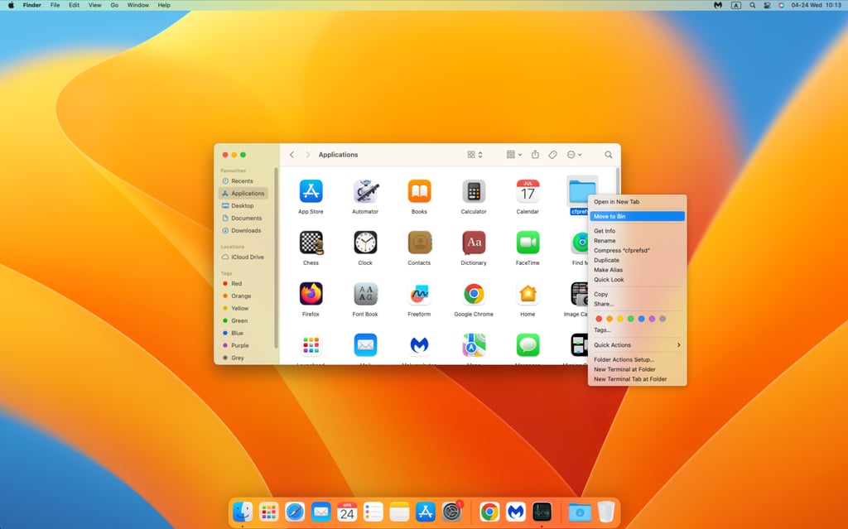The image size is (848, 529).
Task: Choose Compress "cfprefsd" option
Action: (x=637, y=251)
